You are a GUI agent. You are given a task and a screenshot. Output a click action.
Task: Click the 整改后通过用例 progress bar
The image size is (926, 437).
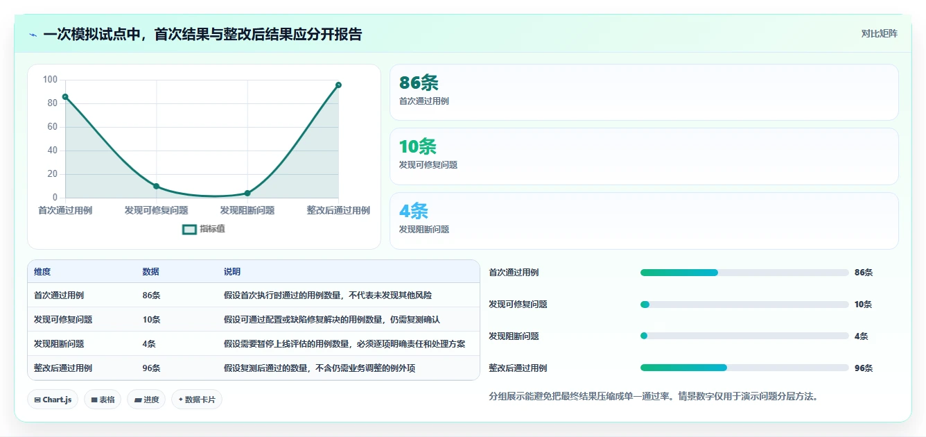[744, 368]
